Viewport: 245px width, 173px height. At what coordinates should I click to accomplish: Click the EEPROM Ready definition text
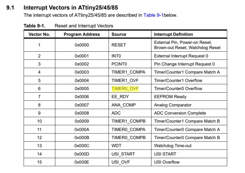pyautogui.click(x=170, y=97)
